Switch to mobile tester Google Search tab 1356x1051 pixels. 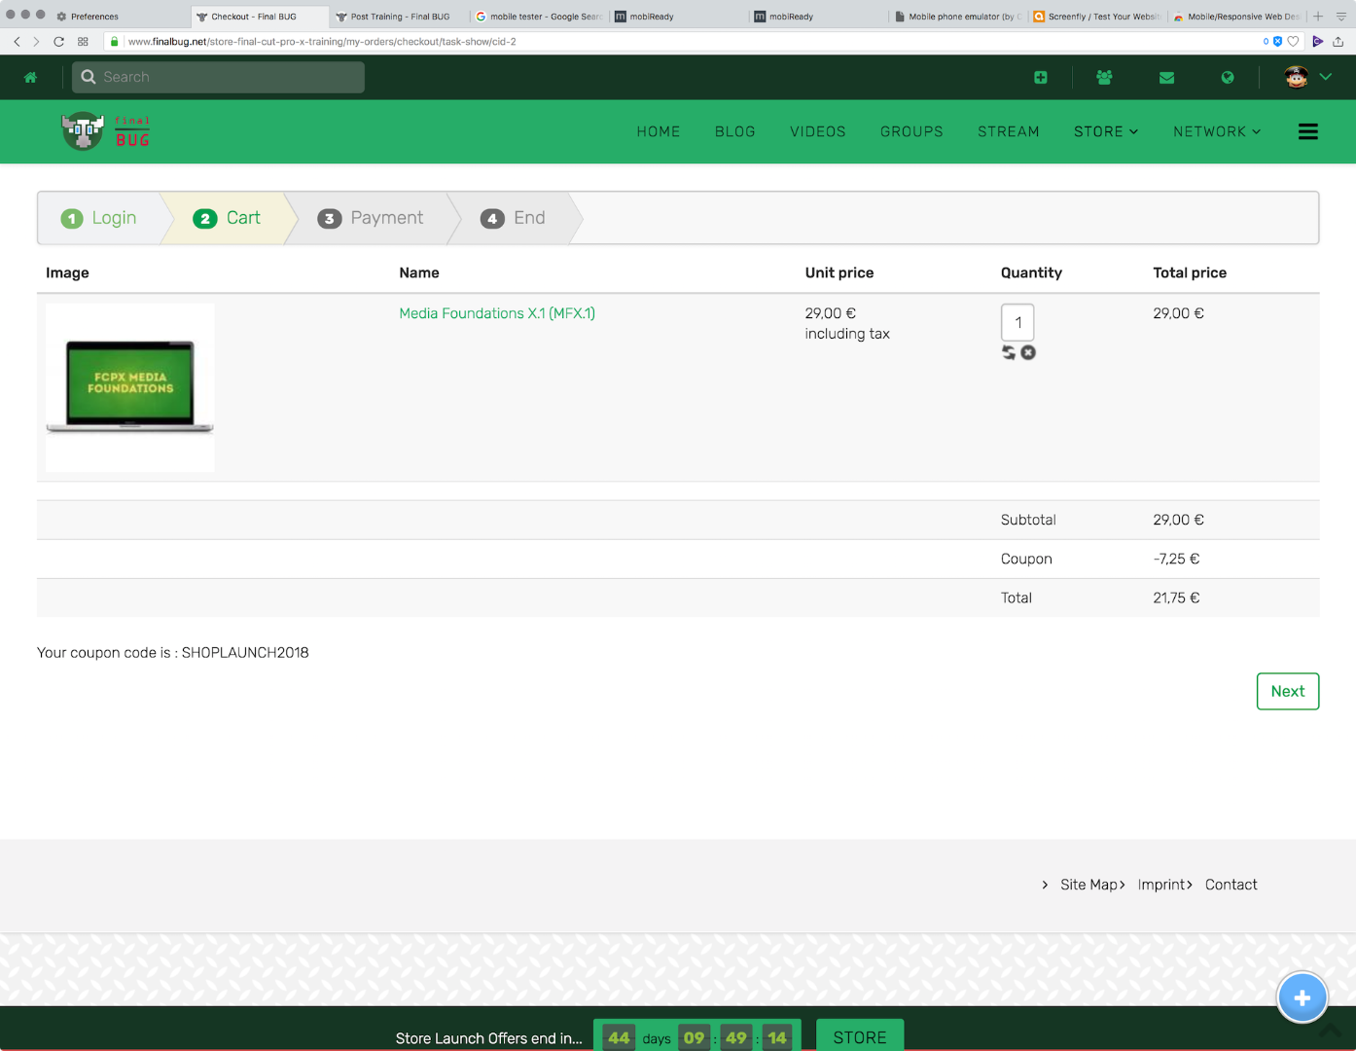539,17
